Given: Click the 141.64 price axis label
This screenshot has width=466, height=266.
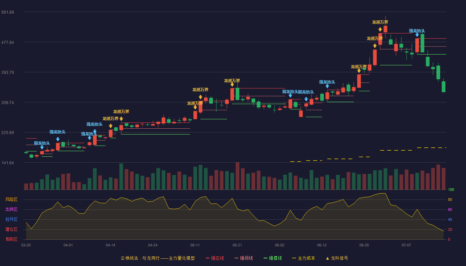Looking at the screenshot, I should [x=7, y=163].
